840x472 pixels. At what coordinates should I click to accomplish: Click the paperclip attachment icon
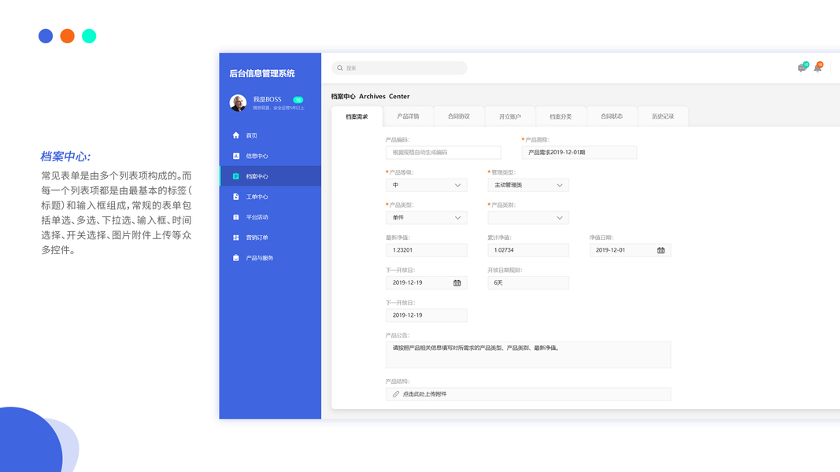point(396,394)
